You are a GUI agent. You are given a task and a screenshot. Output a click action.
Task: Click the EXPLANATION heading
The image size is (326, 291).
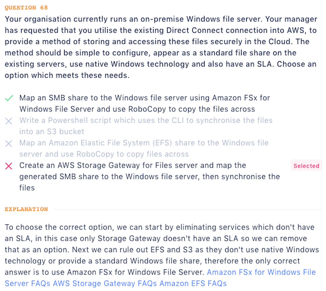point(26,209)
